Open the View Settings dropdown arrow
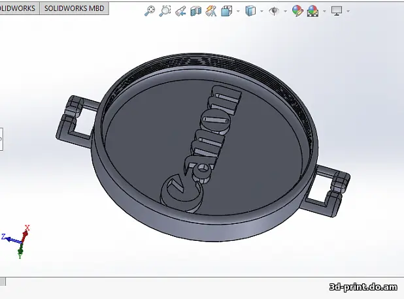This screenshot has height=299, width=404. (347, 11)
